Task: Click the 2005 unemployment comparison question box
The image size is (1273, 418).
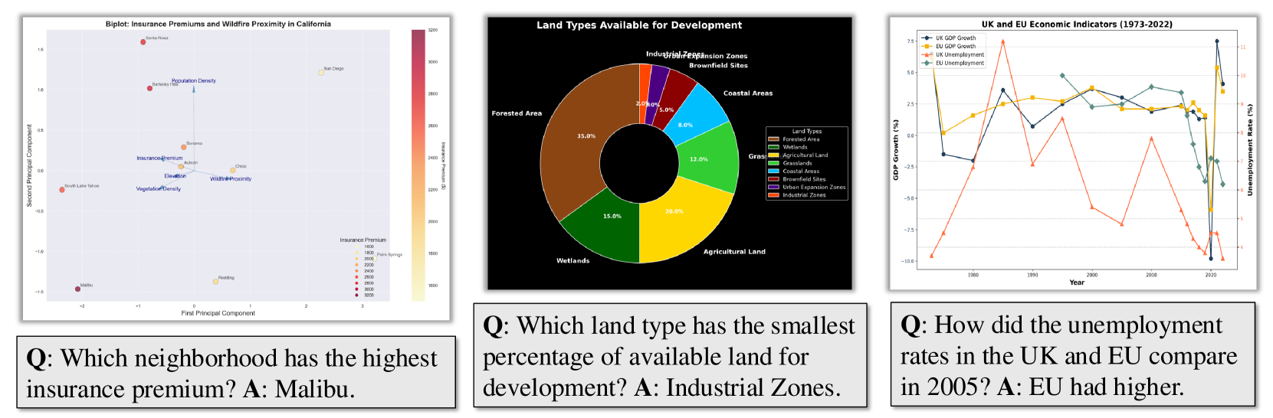Action: (1072, 354)
